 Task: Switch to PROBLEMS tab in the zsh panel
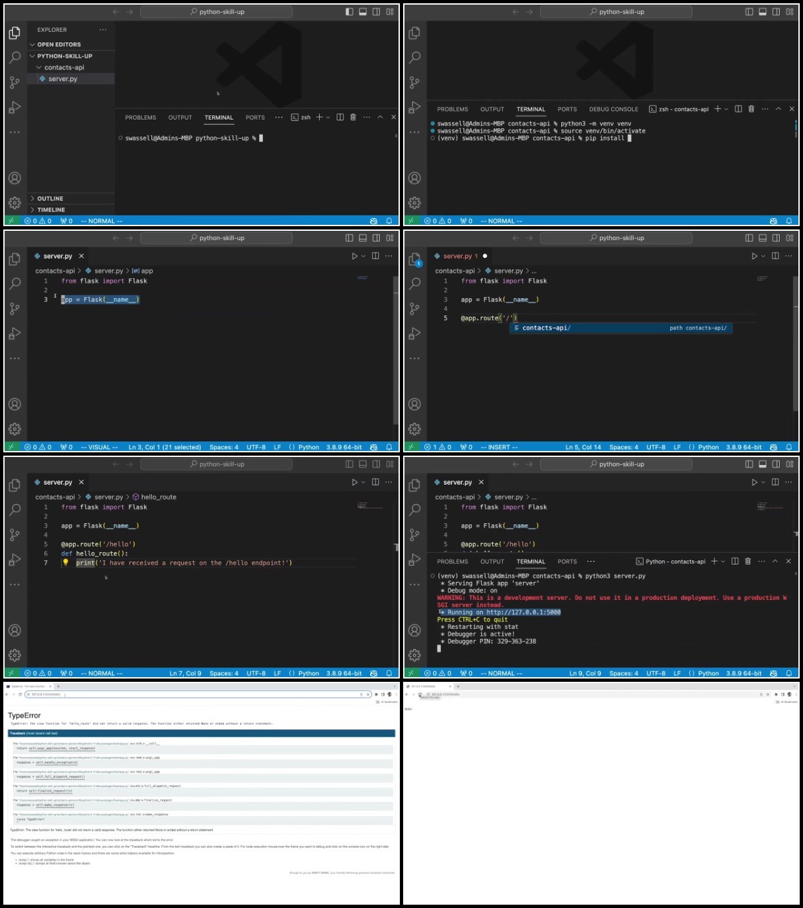[141, 118]
